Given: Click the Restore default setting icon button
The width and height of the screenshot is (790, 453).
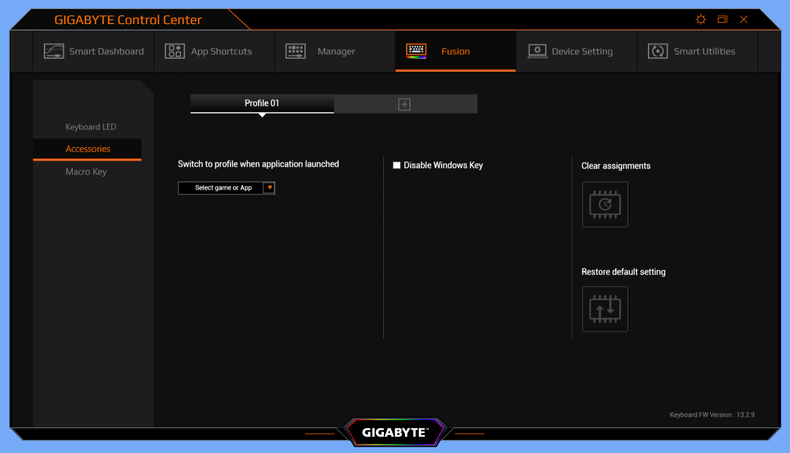Looking at the screenshot, I should coord(605,309).
